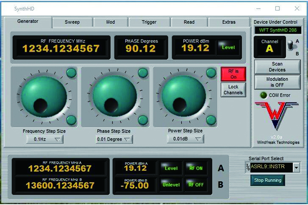Viewport: 308px width, 205px height.
Task: Click the Scan Devices button
Action: (x=277, y=67)
